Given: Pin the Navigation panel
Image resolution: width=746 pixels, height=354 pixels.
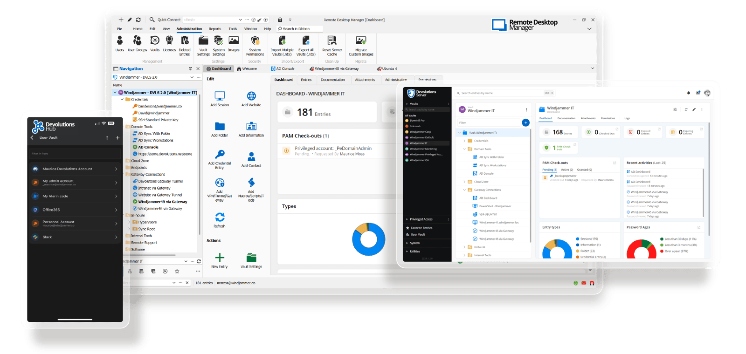Looking at the screenshot, I should [x=190, y=69].
